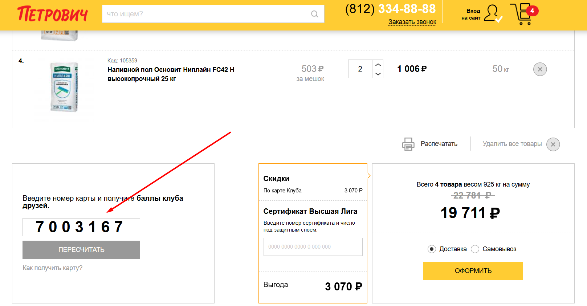587x306 pixels.
Task: Click the Выгода amount 3 070 ₽
Action: pyautogui.click(x=343, y=286)
